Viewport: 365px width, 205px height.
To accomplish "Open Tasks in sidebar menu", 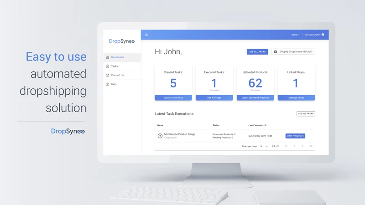I will click(122, 66).
